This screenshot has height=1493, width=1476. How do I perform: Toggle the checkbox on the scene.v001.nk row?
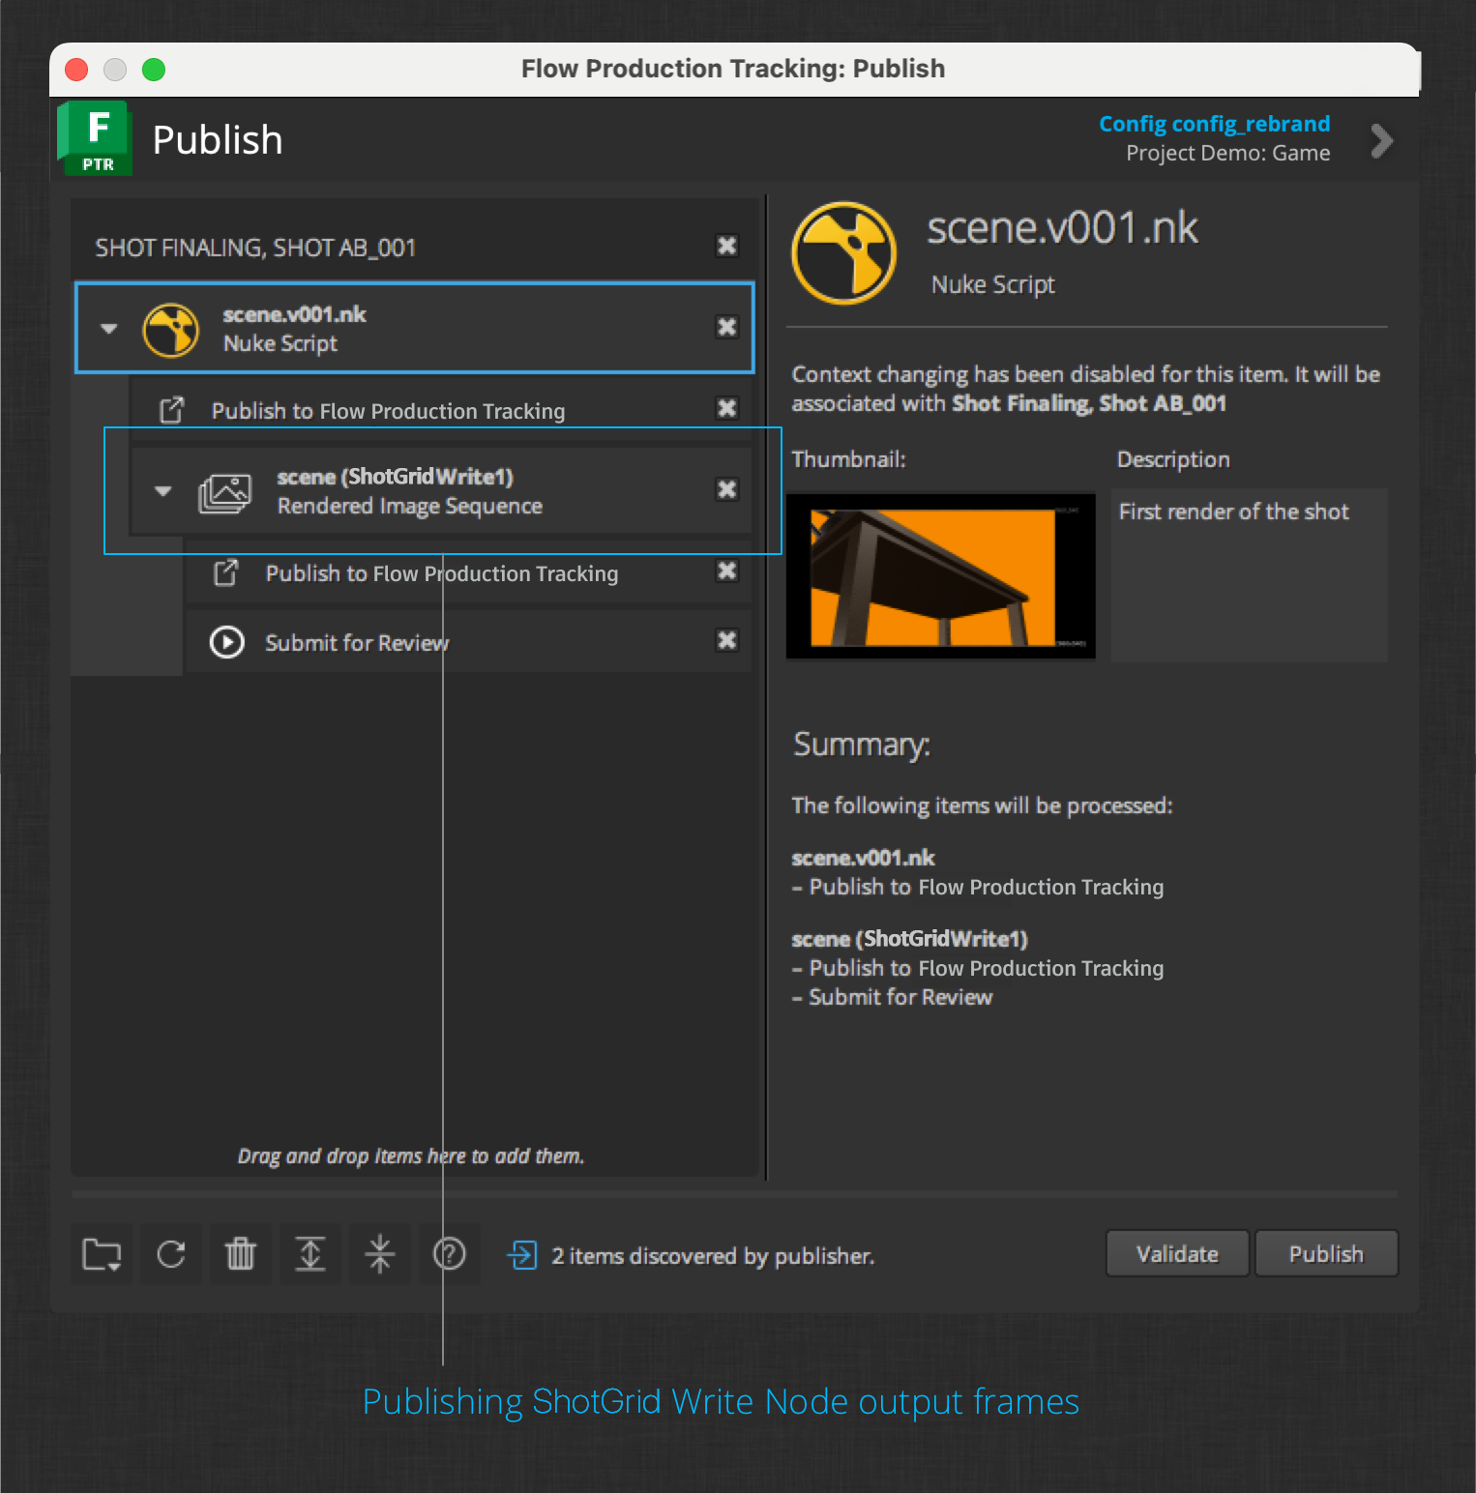click(727, 327)
